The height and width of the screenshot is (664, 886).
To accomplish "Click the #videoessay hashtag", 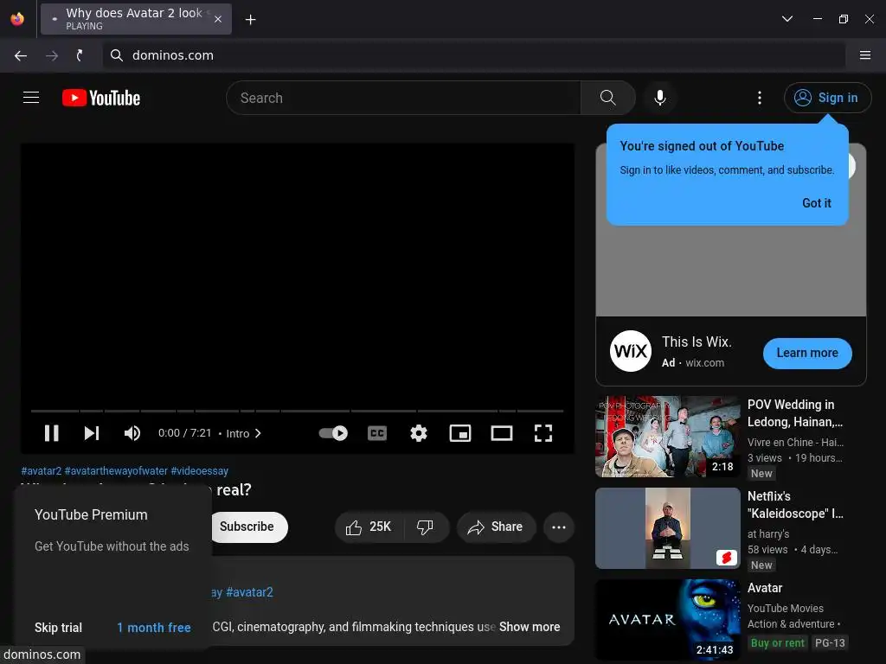I will point(200,471).
